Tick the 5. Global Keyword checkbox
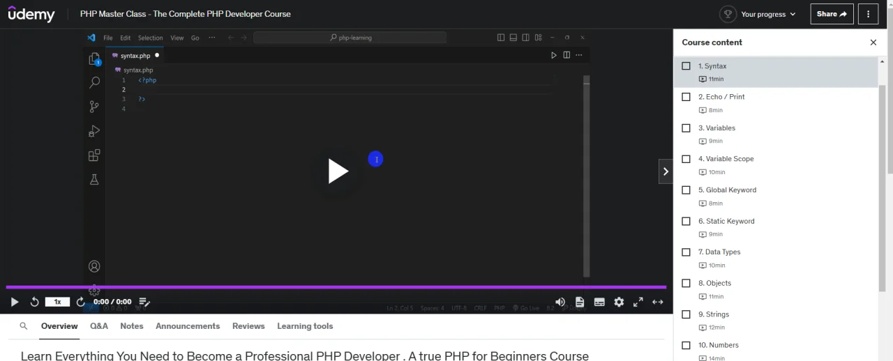The image size is (893, 361). coord(686,190)
